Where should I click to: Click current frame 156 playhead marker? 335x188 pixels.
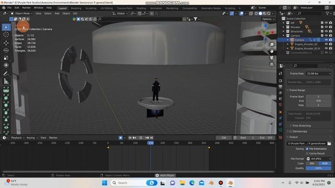click(150, 143)
